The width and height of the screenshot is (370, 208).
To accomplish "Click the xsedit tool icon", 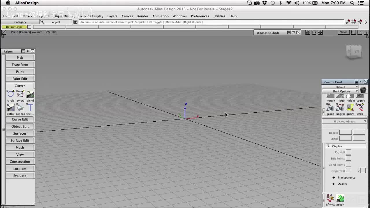I will tap(340, 198).
